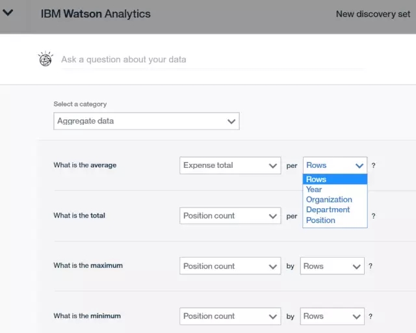Collapse the open Rows dropdown in average row
Screen dimensions: 416x333
[x=335, y=165]
